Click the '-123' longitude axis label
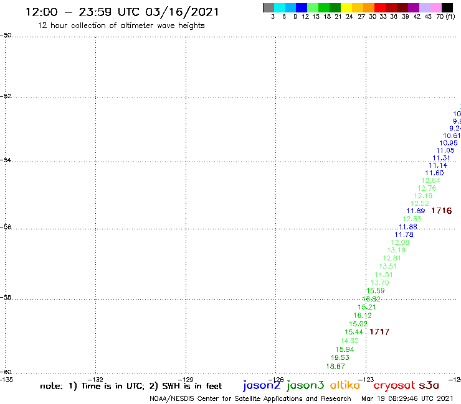This screenshot has height=404, width=461. [x=366, y=380]
